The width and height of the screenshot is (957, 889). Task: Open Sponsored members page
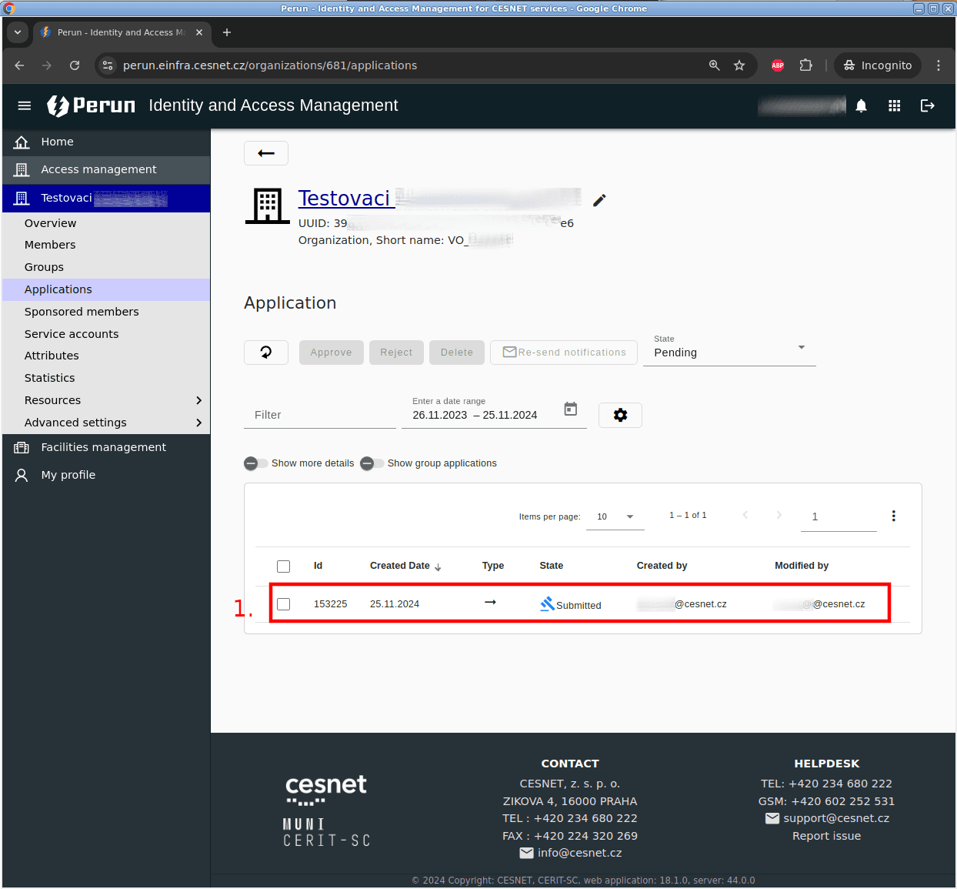(106, 312)
